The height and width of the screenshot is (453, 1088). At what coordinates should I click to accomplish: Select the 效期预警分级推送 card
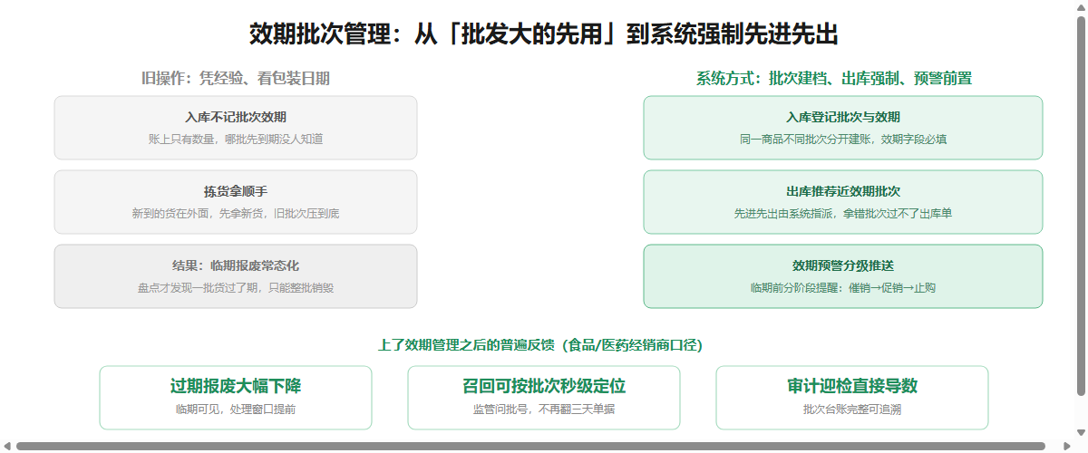pos(843,276)
